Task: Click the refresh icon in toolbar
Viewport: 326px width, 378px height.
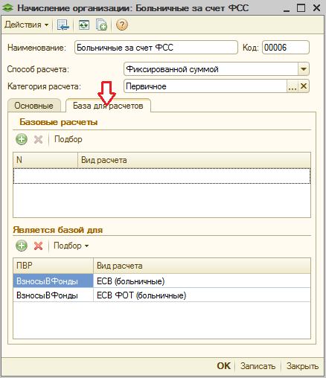Action: coord(84,25)
